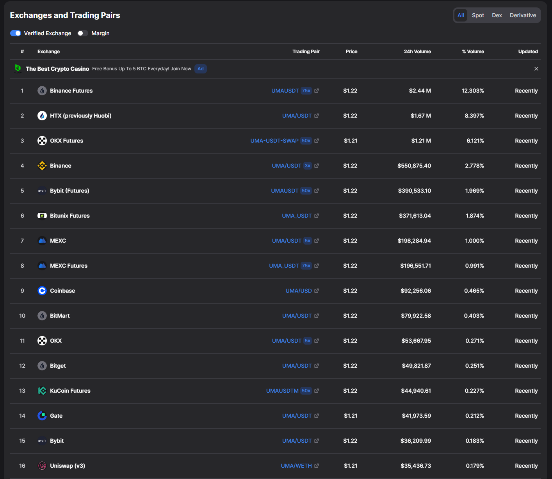Viewport: 552px width, 479px height.
Task: Open external link icon for Binance Futures UMAUSDT
Action: [317, 91]
